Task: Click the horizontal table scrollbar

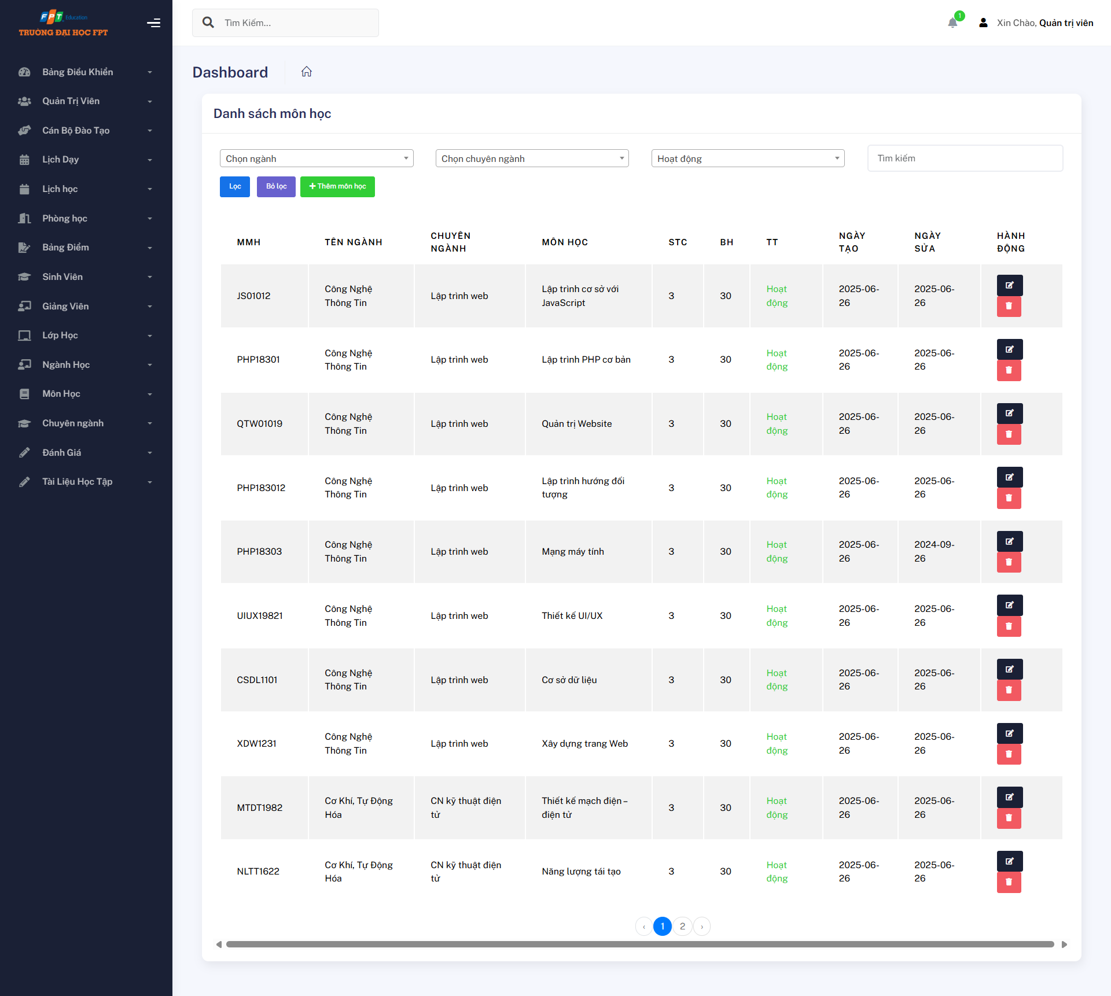Action: coord(639,945)
